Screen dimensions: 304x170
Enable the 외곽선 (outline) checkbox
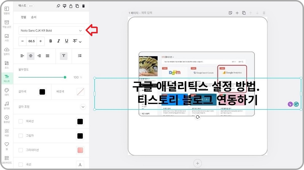21,122
